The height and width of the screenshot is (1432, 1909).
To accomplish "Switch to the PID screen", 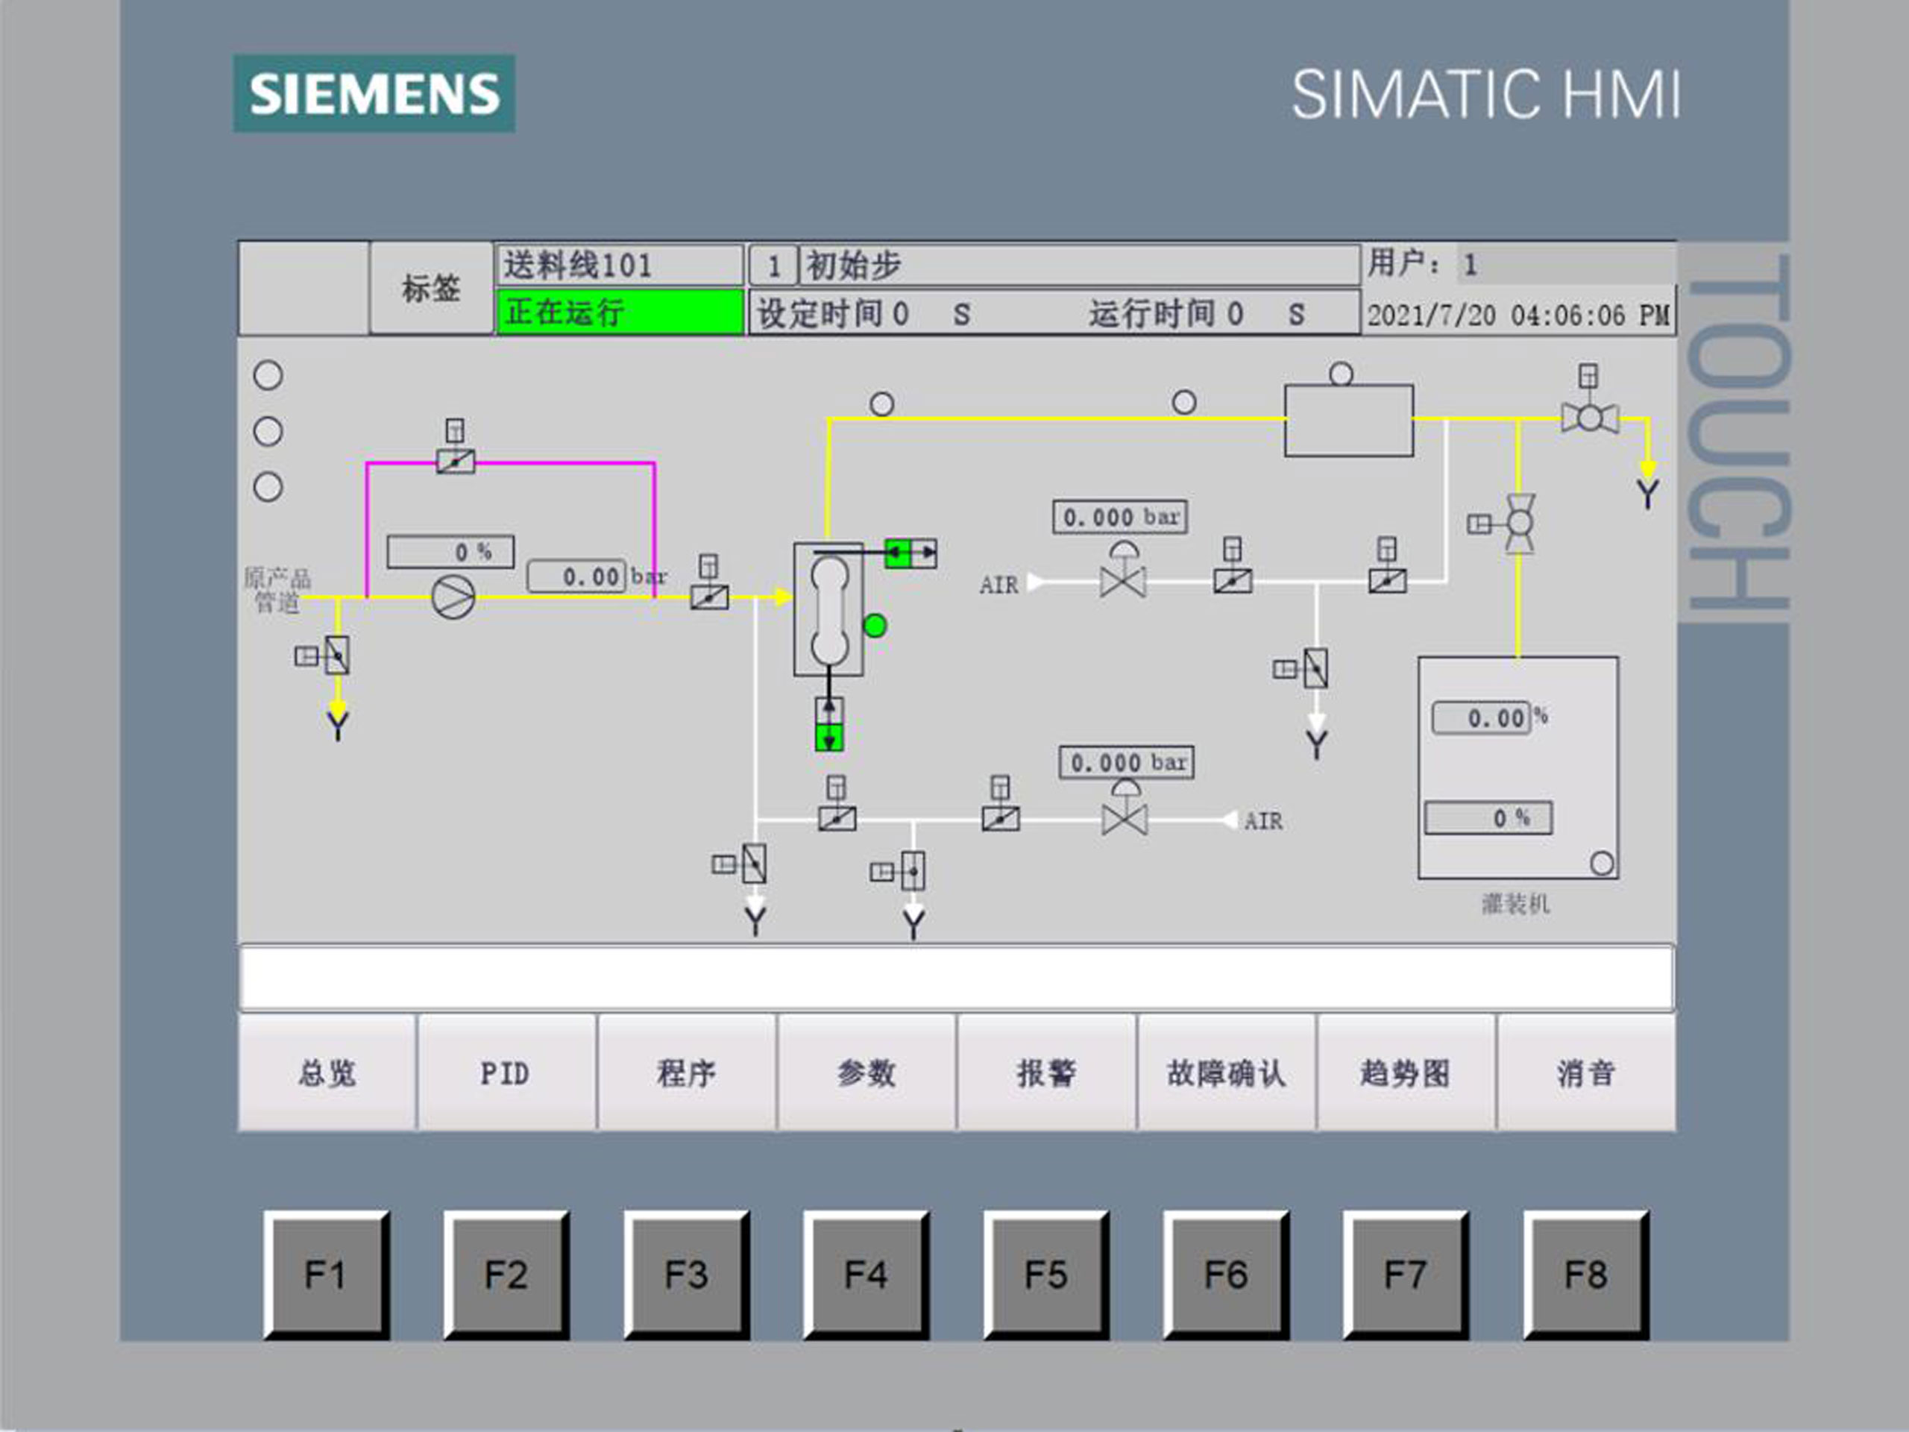I will pos(506,1073).
